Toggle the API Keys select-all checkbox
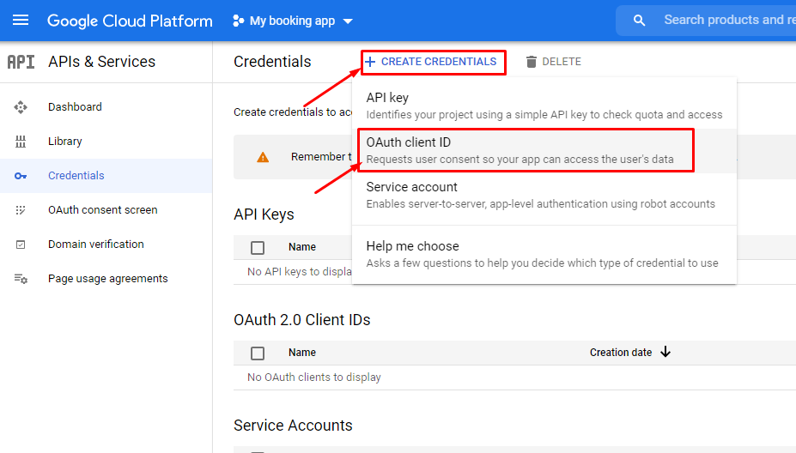796x453 pixels. (258, 248)
